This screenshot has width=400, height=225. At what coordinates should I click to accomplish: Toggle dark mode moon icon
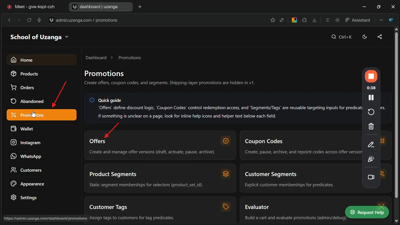tap(365, 37)
